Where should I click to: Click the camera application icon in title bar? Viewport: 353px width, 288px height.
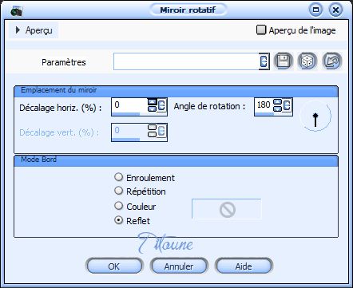pos(16,10)
